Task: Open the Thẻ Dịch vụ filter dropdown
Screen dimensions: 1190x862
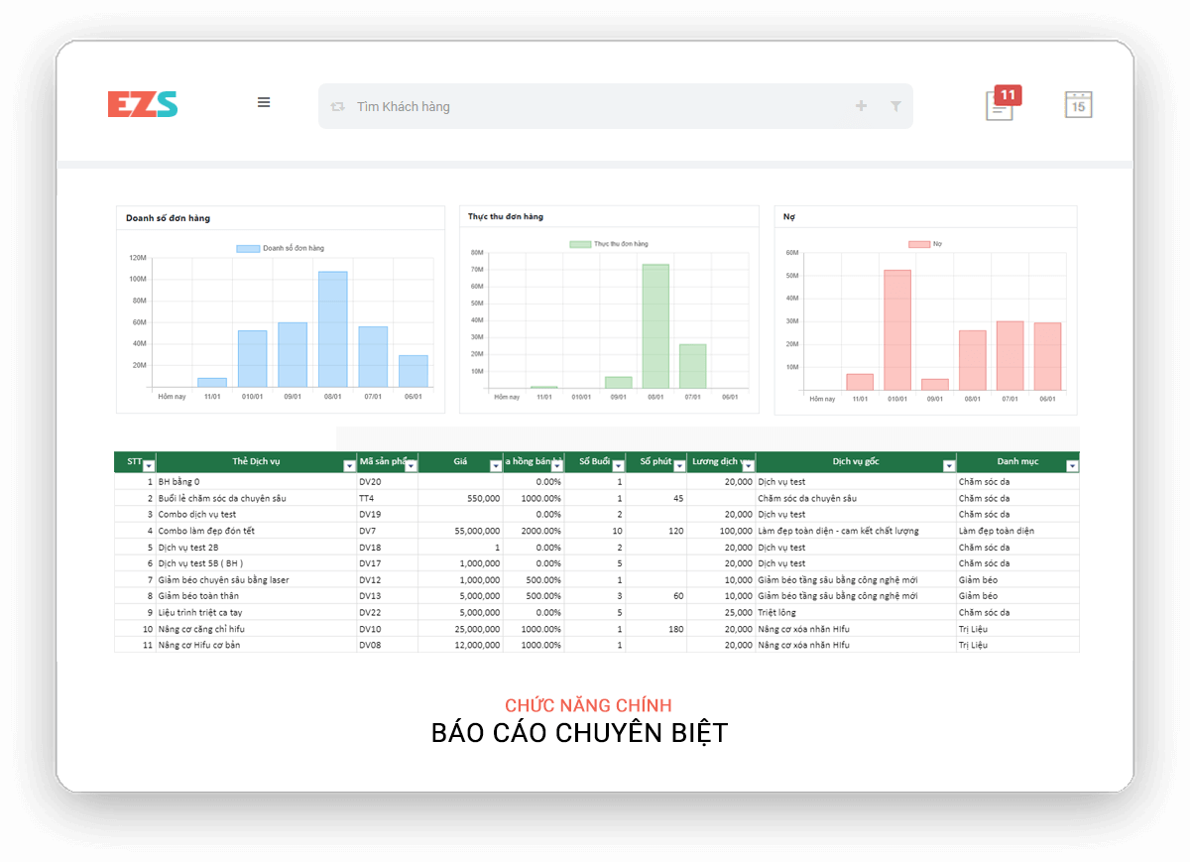Action: tap(349, 466)
